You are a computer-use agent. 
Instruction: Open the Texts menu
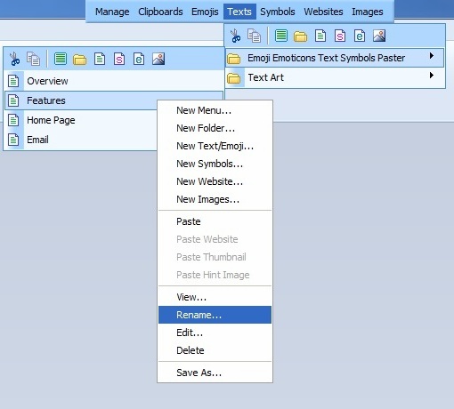pos(239,12)
